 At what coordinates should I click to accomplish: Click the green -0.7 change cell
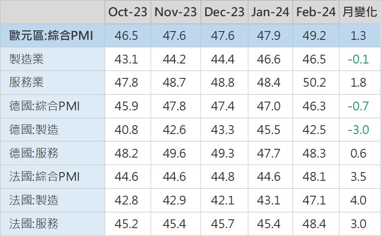click(x=358, y=106)
